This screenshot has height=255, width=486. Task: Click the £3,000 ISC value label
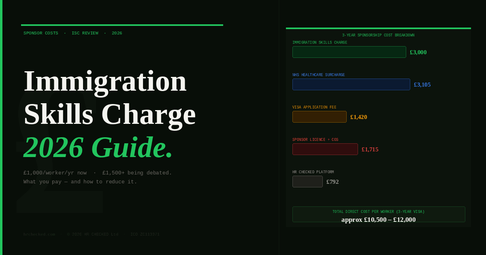(418, 52)
